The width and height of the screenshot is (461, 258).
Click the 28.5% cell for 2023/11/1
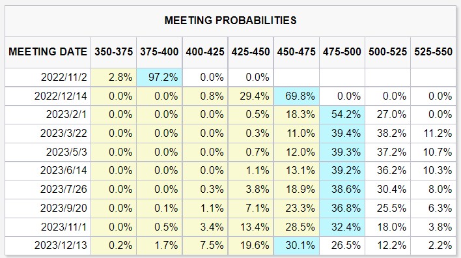coord(296,227)
